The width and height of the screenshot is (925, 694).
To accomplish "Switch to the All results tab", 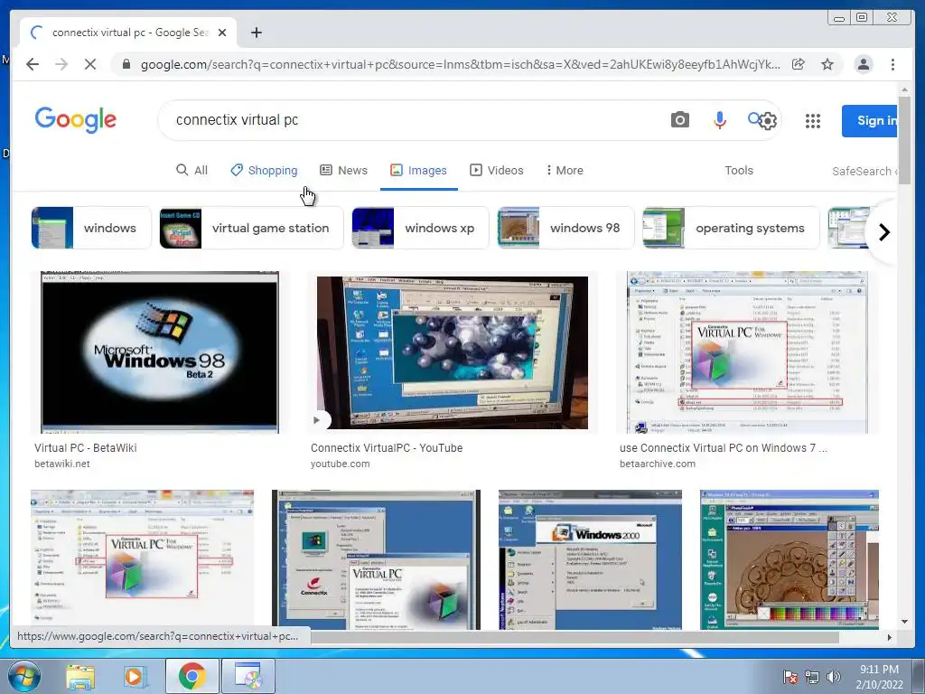I will pos(192,170).
